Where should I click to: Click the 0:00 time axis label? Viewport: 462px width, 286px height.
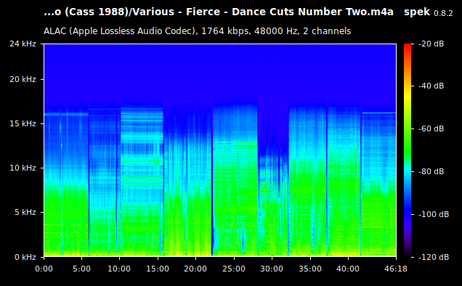[44, 269]
